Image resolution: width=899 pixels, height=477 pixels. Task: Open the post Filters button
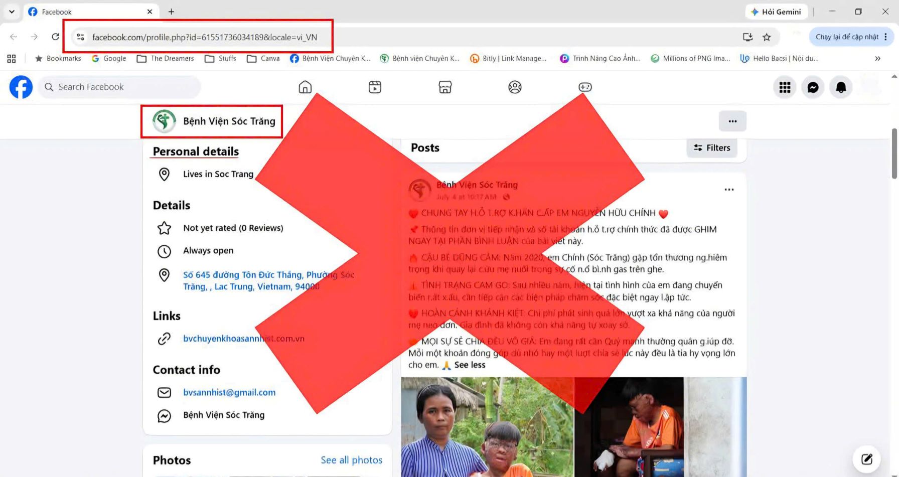(712, 148)
